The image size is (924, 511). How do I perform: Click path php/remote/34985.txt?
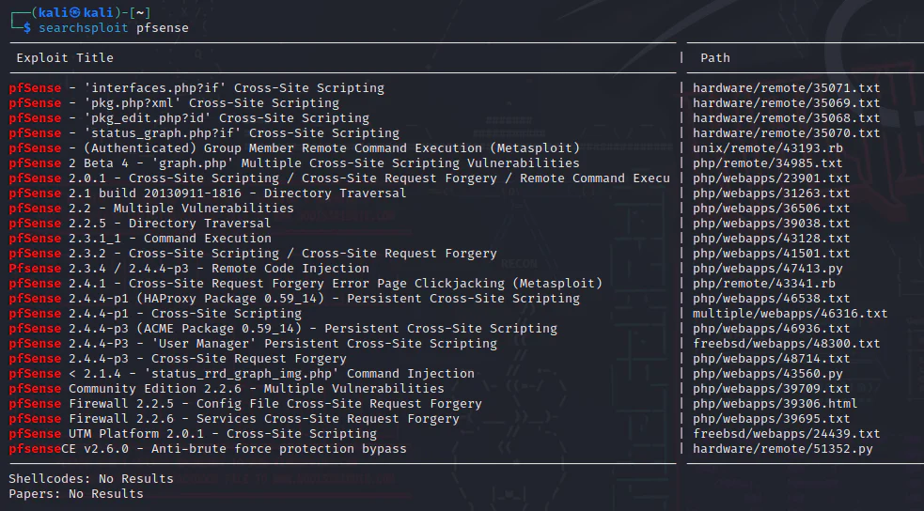point(767,163)
